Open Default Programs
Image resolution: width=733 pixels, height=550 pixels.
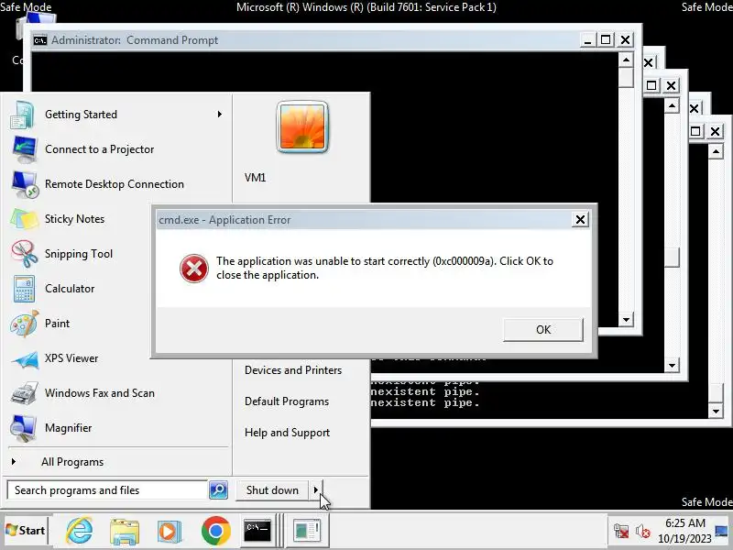pyautogui.click(x=287, y=401)
